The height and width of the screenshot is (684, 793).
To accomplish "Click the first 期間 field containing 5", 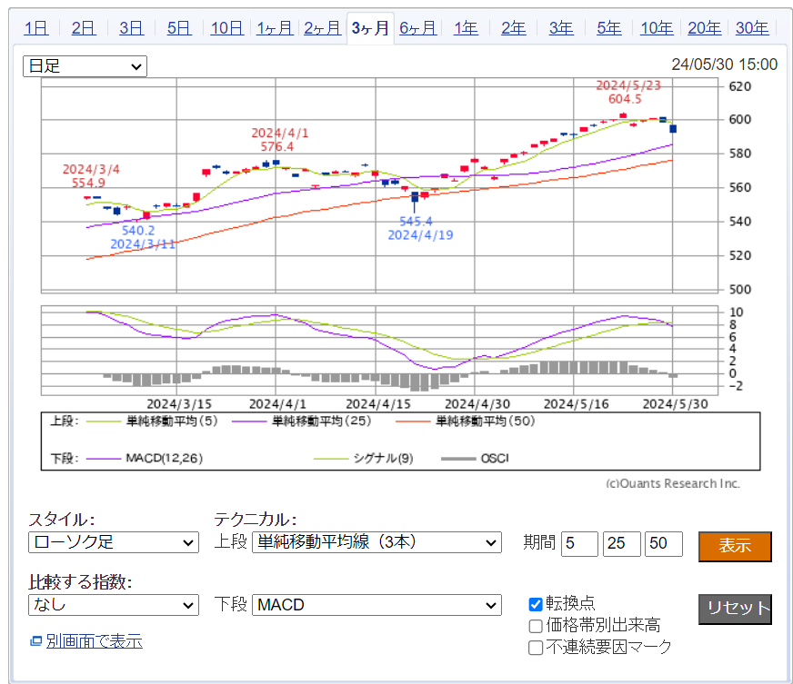I will [579, 544].
